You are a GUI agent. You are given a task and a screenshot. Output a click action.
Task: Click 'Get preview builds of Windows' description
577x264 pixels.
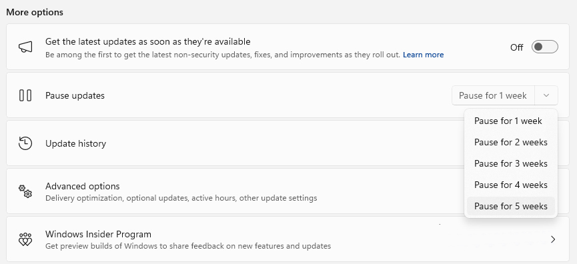188,246
